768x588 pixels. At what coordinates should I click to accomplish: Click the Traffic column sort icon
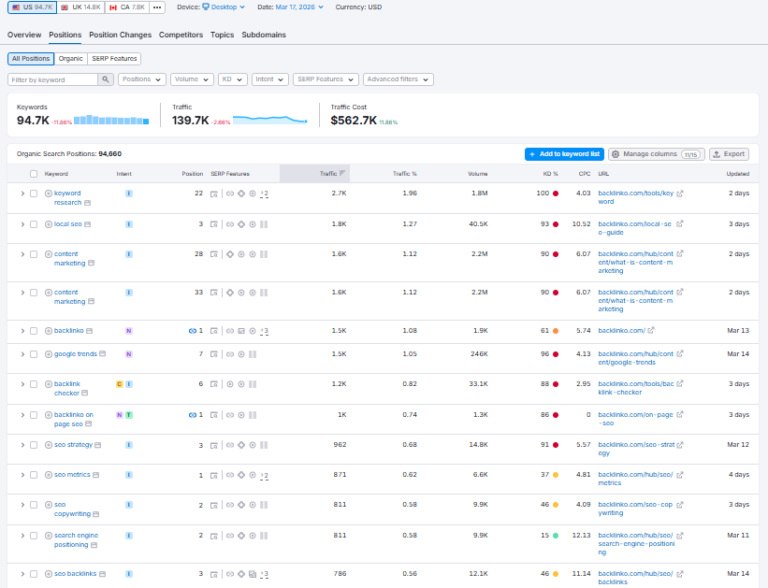[342, 173]
